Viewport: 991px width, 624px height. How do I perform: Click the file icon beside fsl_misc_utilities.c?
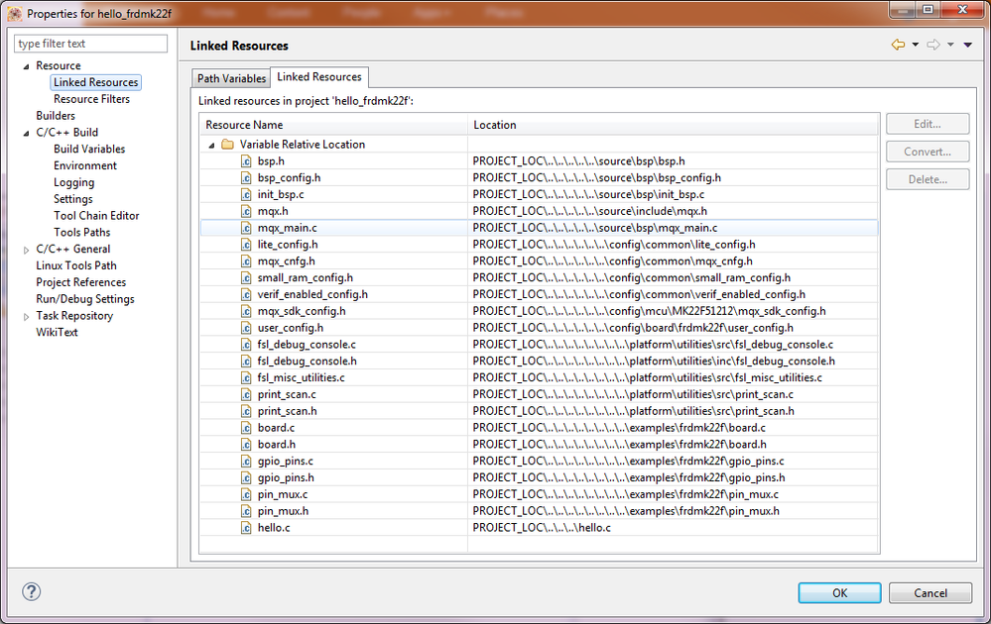click(246, 377)
